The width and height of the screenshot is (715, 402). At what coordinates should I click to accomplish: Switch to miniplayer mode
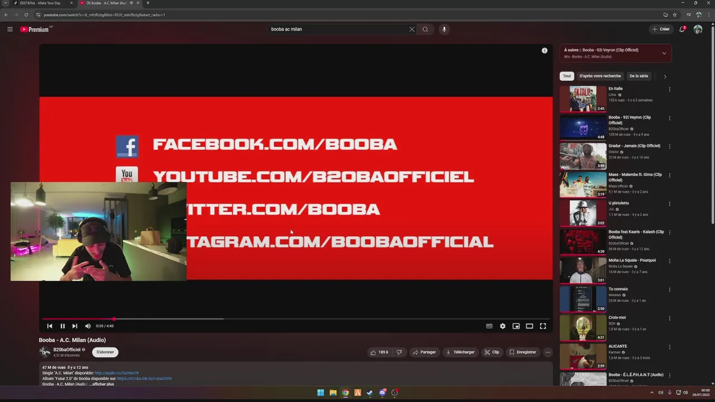tap(516, 326)
